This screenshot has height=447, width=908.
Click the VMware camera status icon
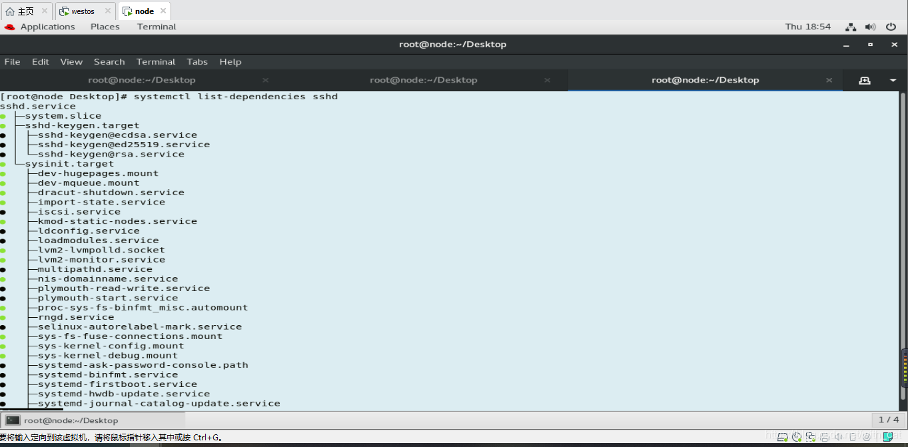[866, 437]
